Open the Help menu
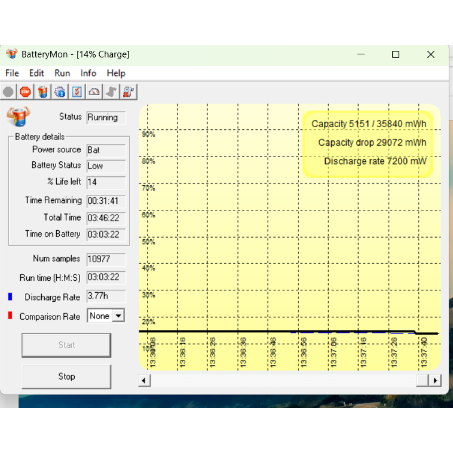The width and height of the screenshot is (453, 453). tap(116, 73)
